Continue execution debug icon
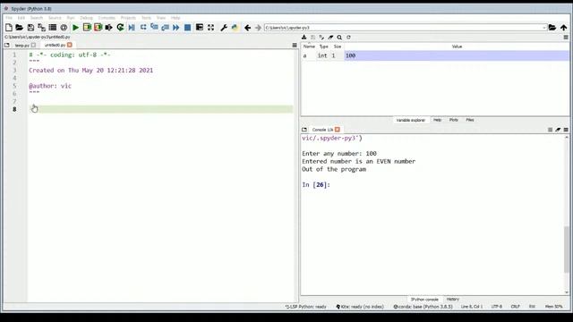Viewport: 573px width, 322px height. click(x=176, y=28)
